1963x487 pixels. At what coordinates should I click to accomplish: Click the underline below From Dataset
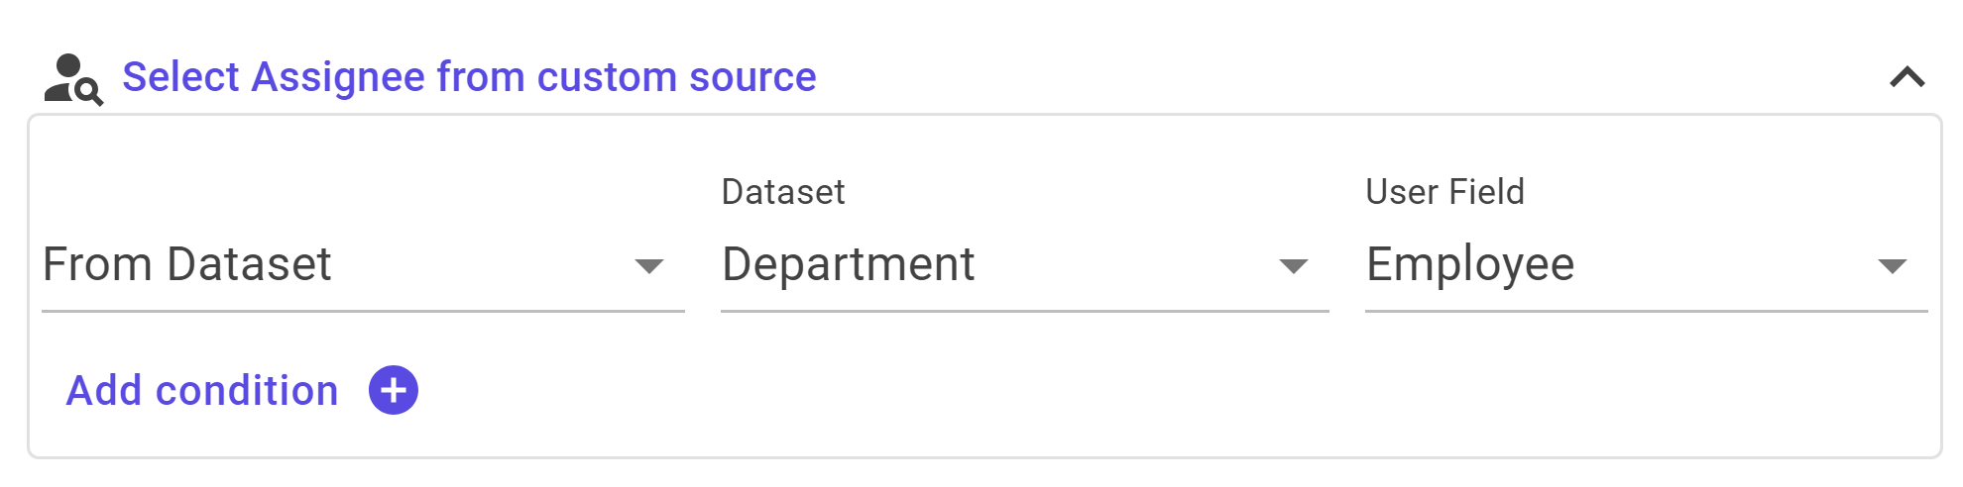pos(363,311)
